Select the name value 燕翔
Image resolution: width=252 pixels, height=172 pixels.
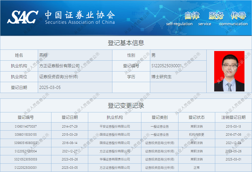43,55
